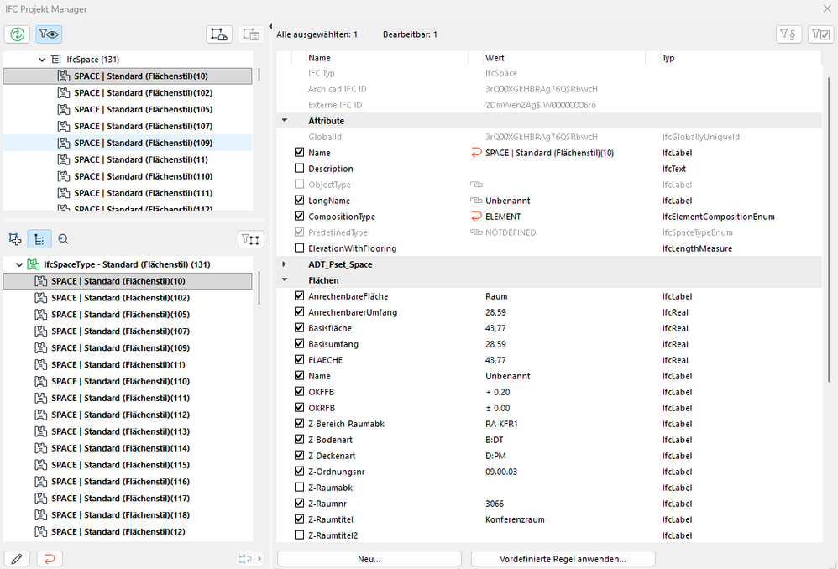Collapse the Attribute section
Viewport: 838px width, 569px height.
click(x=285, y=121)
